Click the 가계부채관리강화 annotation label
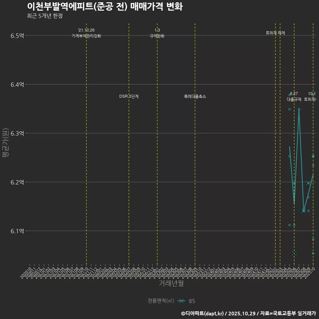This screenshot has width=319, height=319. 86,35
